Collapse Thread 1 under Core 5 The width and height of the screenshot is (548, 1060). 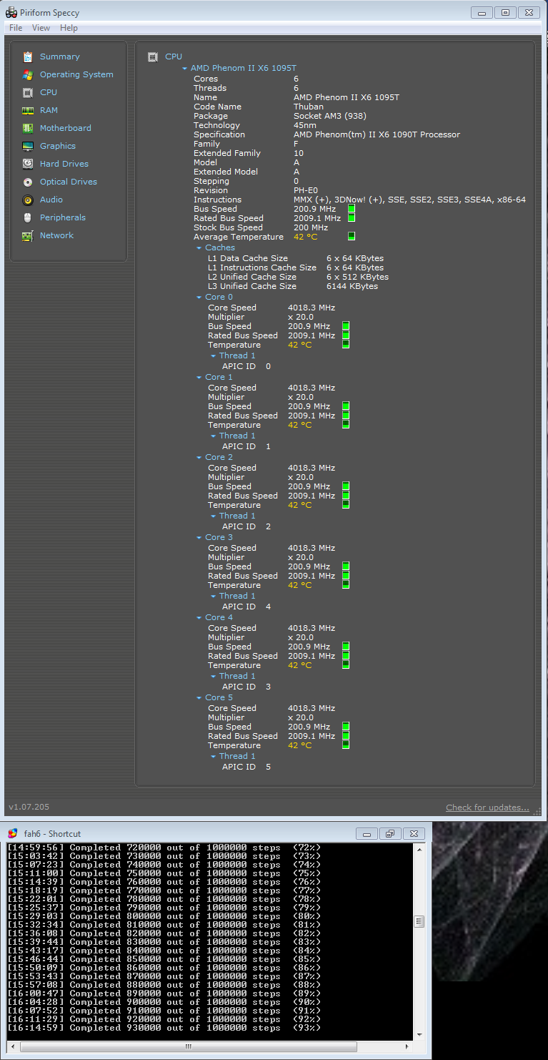(x=213, y=757)
